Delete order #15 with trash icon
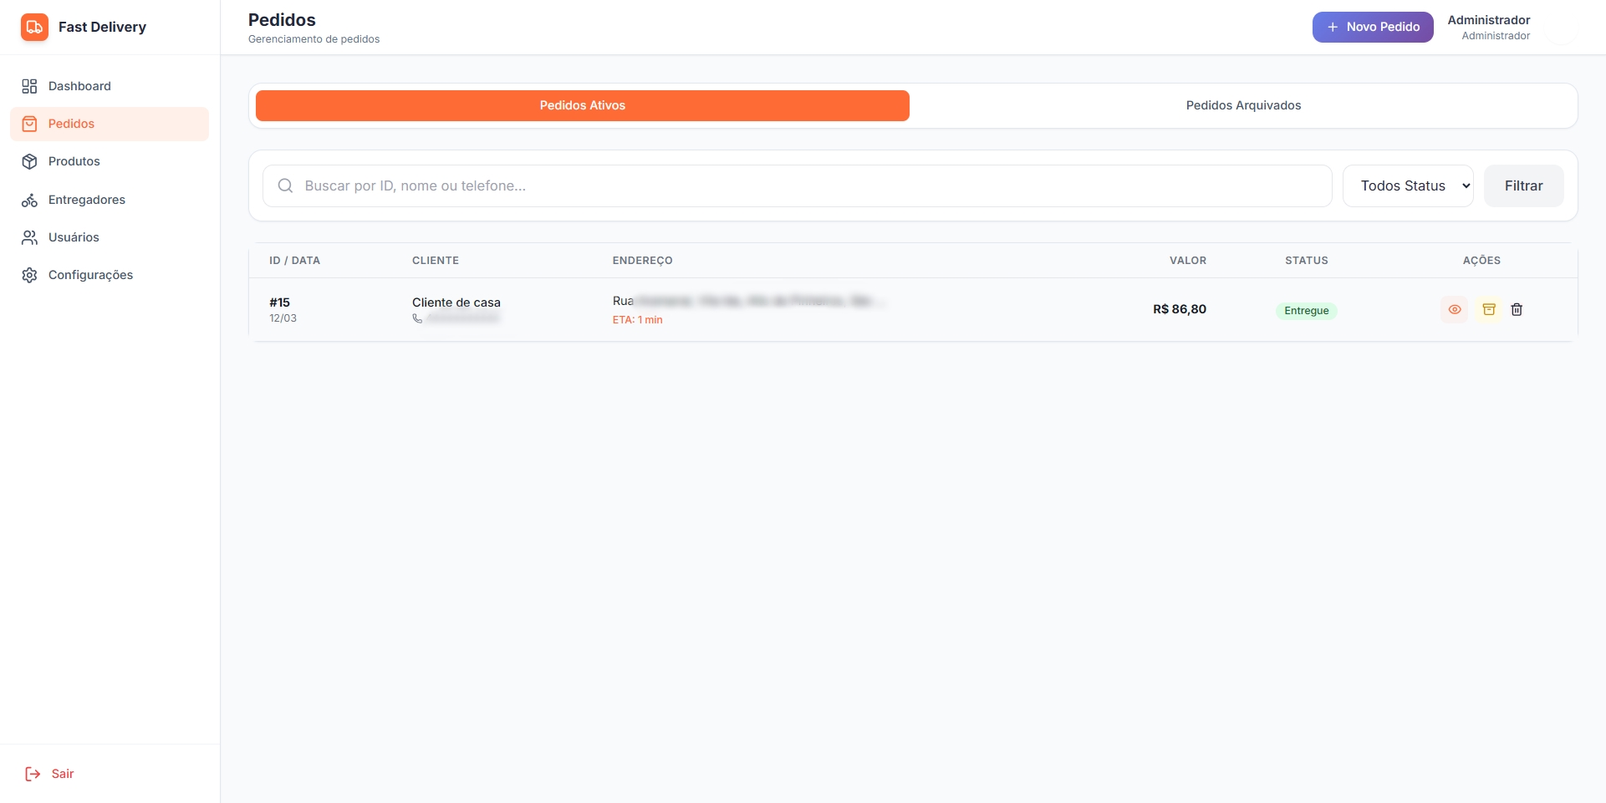The height and width of the screenshot is (803, 1606). point(1517,309)
